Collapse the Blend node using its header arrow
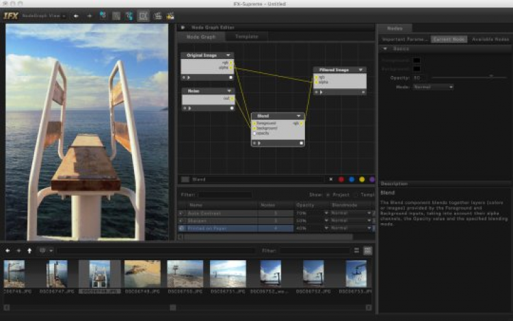Image resolution: width=513 pixels, height=321 pixels. 299,116
